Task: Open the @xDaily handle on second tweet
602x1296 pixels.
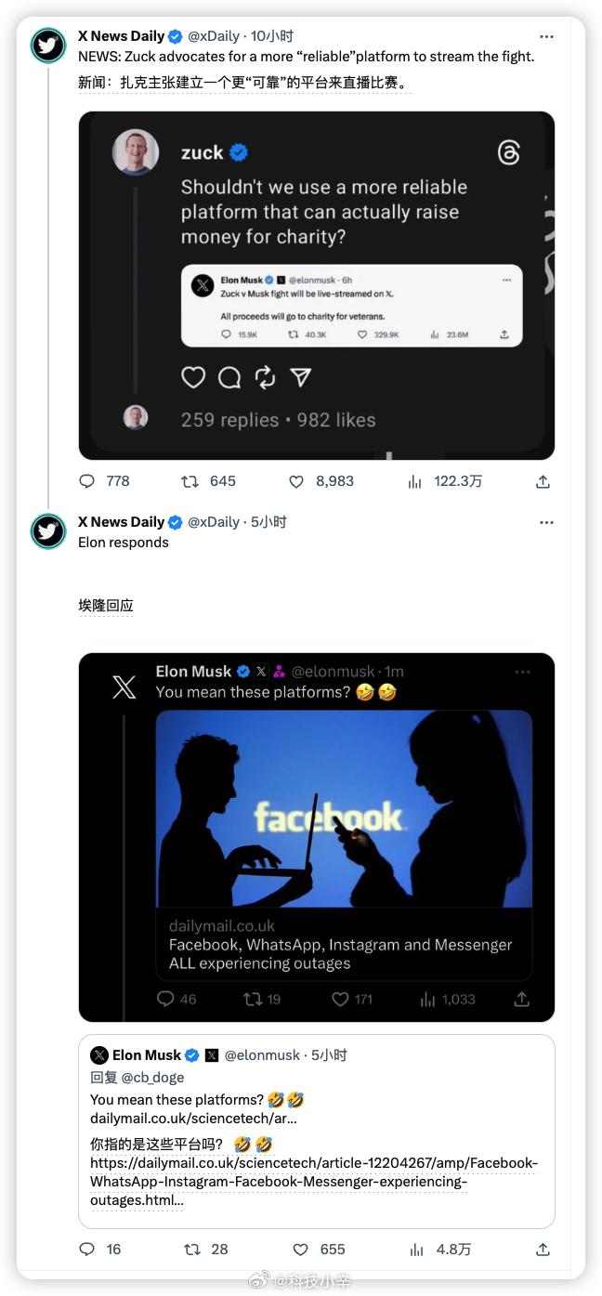Action: [x=214, y=522]
